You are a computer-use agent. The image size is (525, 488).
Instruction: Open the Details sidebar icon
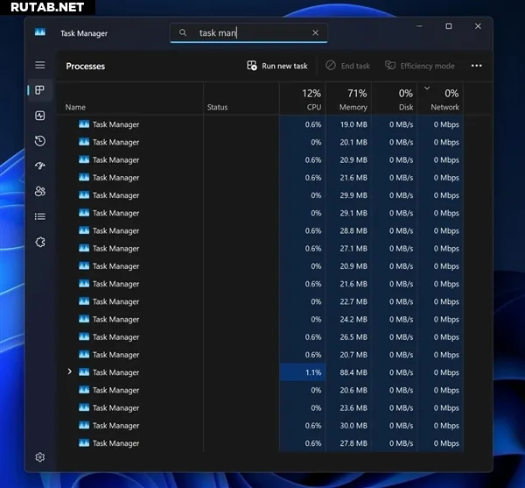(x=40, y=216)
